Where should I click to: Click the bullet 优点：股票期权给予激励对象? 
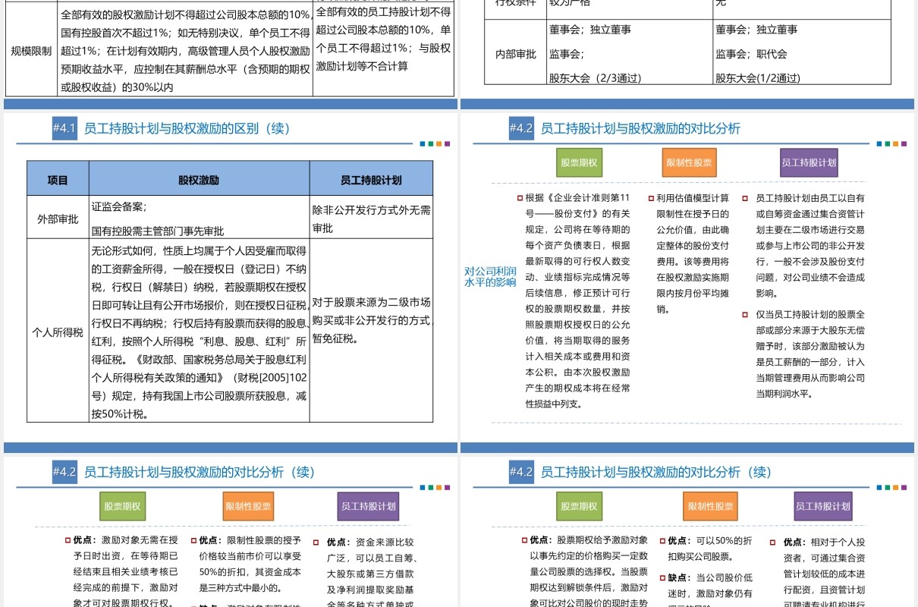coord(589,572)
